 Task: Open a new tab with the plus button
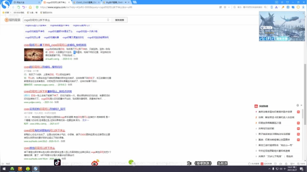(x=135, y=2)
